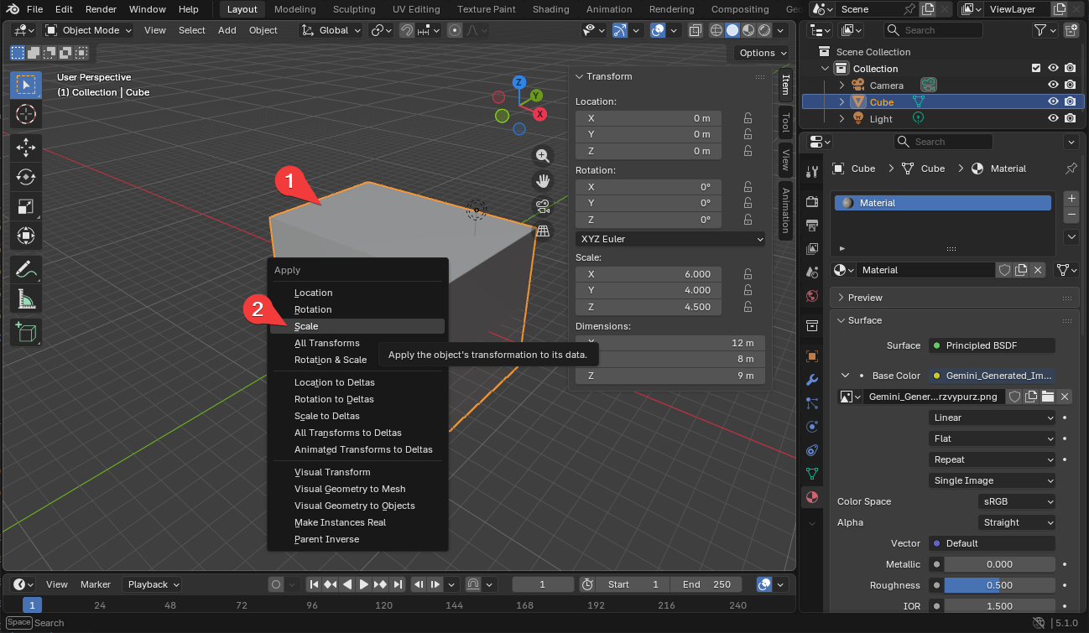Open the Object Mode dropdown

click(x=88, y=30)
